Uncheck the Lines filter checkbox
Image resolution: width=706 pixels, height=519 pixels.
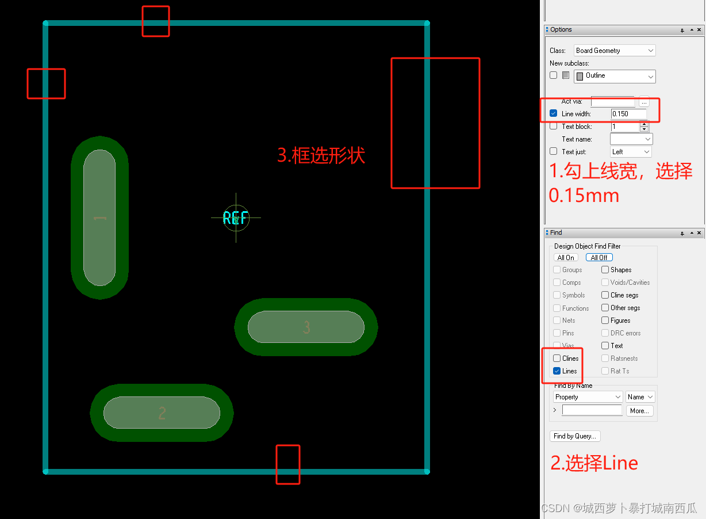[x=557, y=371]
